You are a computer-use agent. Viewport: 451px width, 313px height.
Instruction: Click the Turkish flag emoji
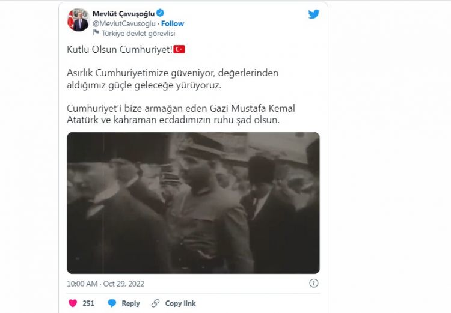(x=179, y=49)
